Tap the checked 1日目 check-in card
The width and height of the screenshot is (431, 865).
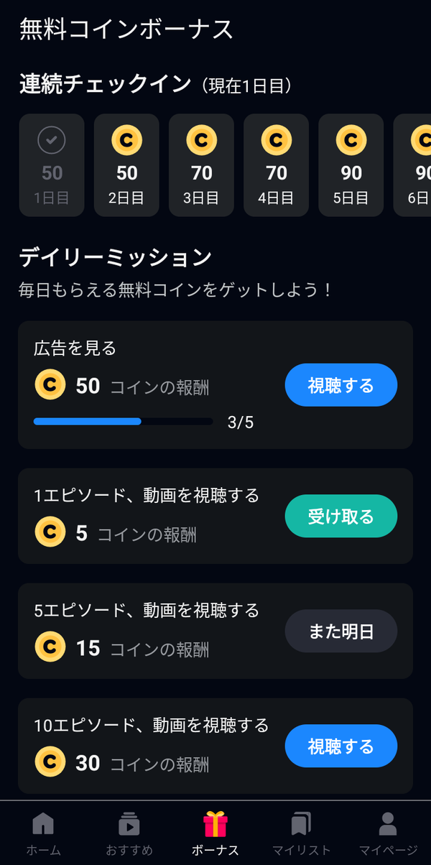(x=52, y=165)
